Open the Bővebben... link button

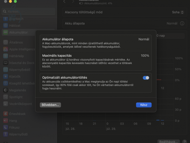click(x=50, y=105)
